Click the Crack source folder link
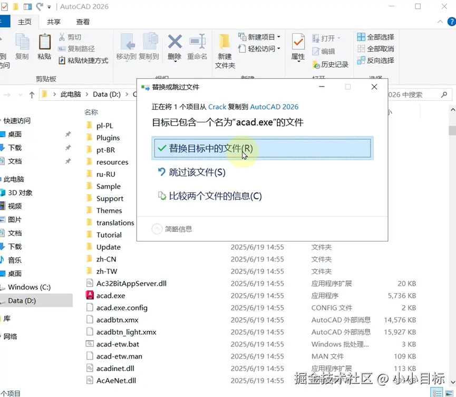This screenshot has height=397, width=456. point(217,106)
